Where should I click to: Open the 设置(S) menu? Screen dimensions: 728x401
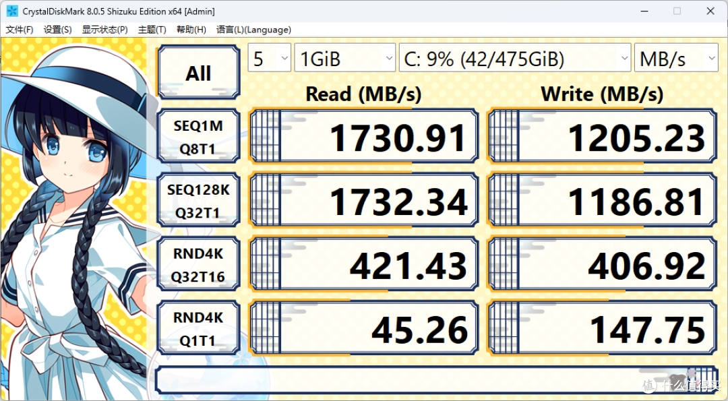[x=57, y=30]
